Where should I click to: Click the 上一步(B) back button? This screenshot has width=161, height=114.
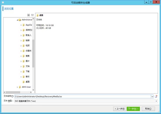pos(120,109)
